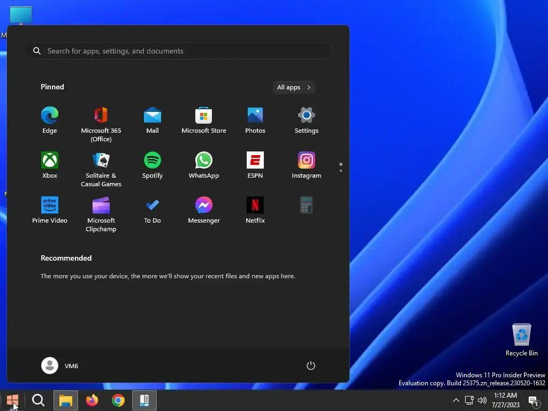Launch the Photos app

(255, 120)
